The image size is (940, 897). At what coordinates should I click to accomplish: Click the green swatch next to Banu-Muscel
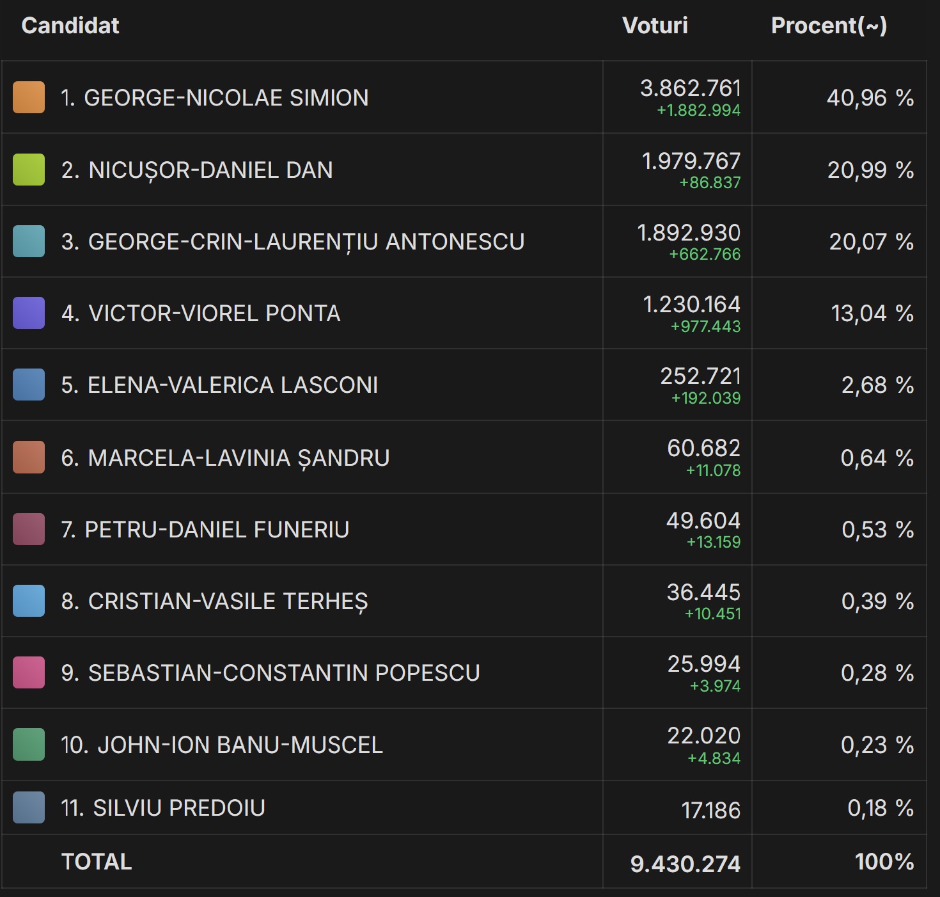[29, 744]
